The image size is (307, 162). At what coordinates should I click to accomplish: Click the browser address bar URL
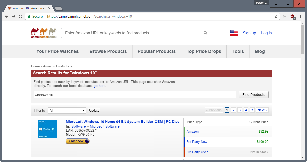(90, 17)
